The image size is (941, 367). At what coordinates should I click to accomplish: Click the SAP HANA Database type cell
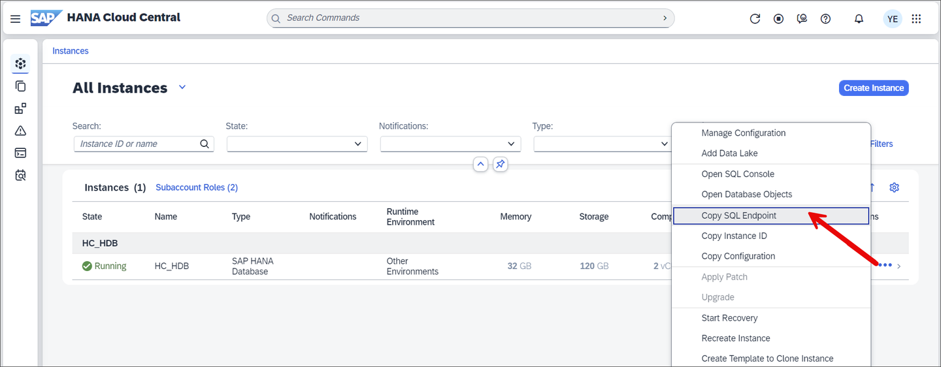pos(253,266)
